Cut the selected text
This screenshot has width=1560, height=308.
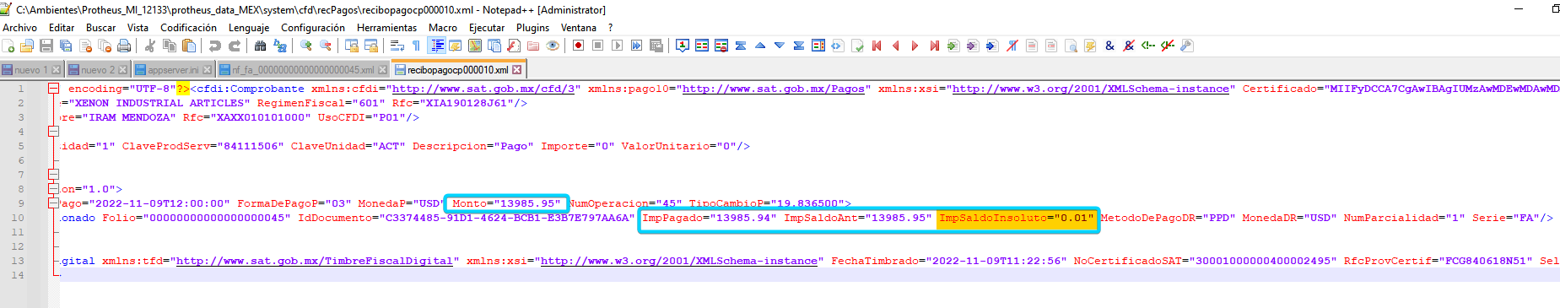(149, 46)
